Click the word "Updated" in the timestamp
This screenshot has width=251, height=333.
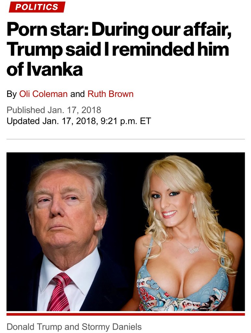[x=23, y=121]
